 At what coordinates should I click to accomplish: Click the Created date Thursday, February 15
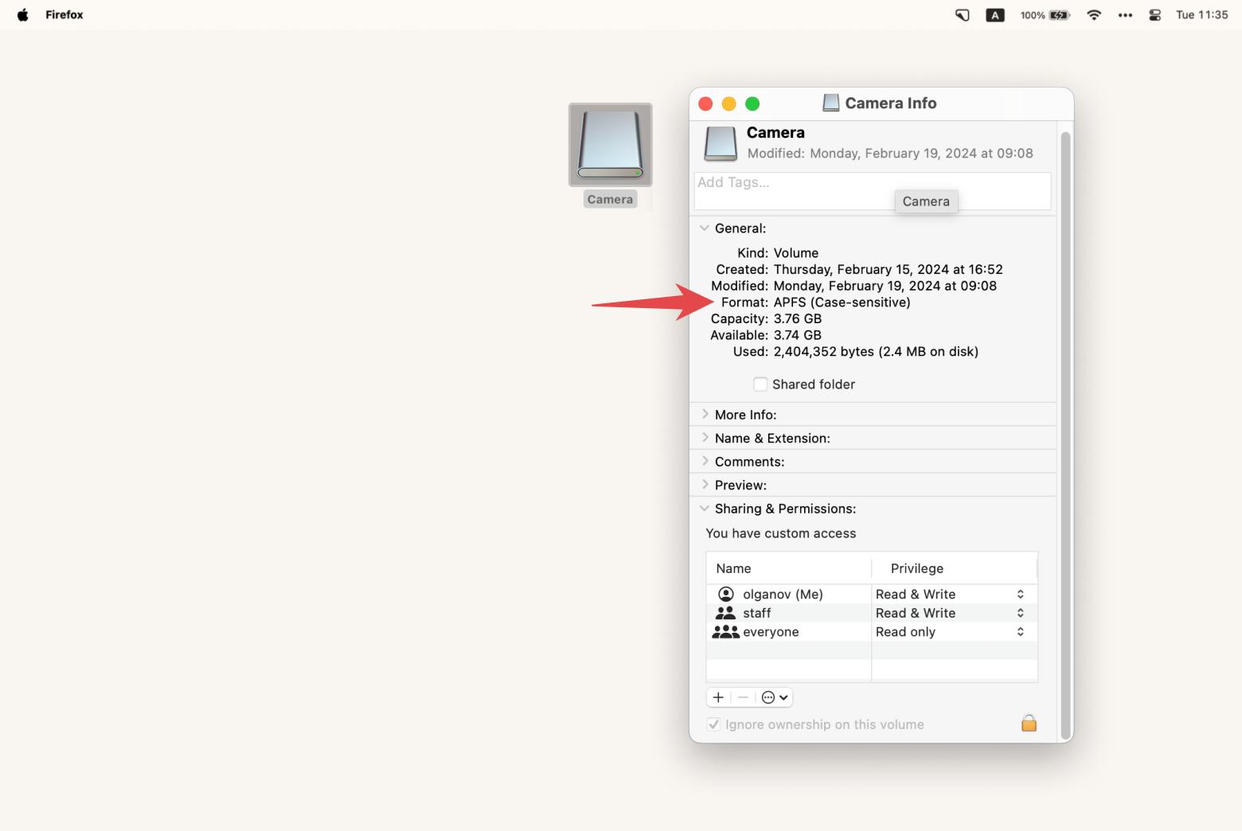842,270
